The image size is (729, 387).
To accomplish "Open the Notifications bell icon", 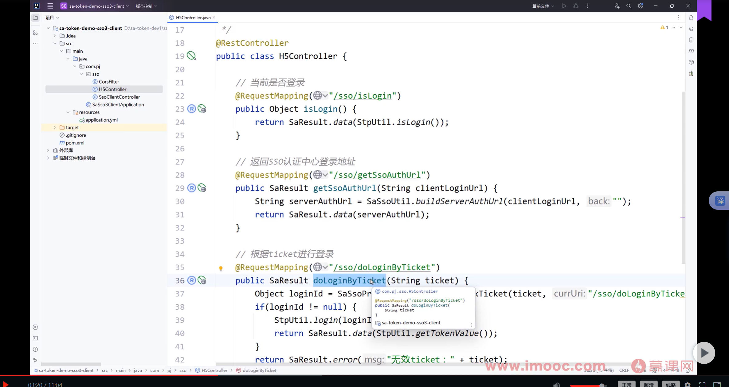I will pyautogui.click(x=691, y=18).
